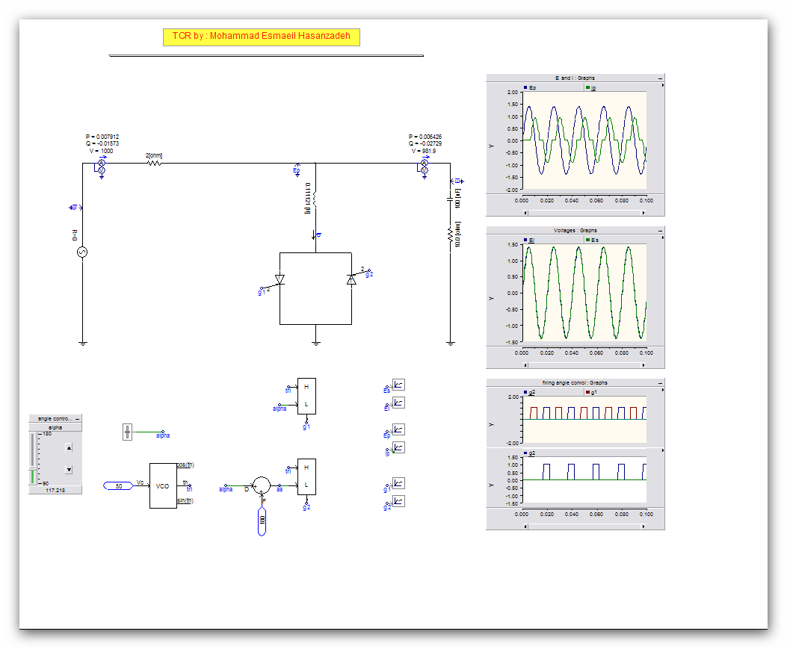Click the 2[ohm] series resistor
Image resolution: width=787 pixels, height=649 pixels.
click(x=154, y=163)
